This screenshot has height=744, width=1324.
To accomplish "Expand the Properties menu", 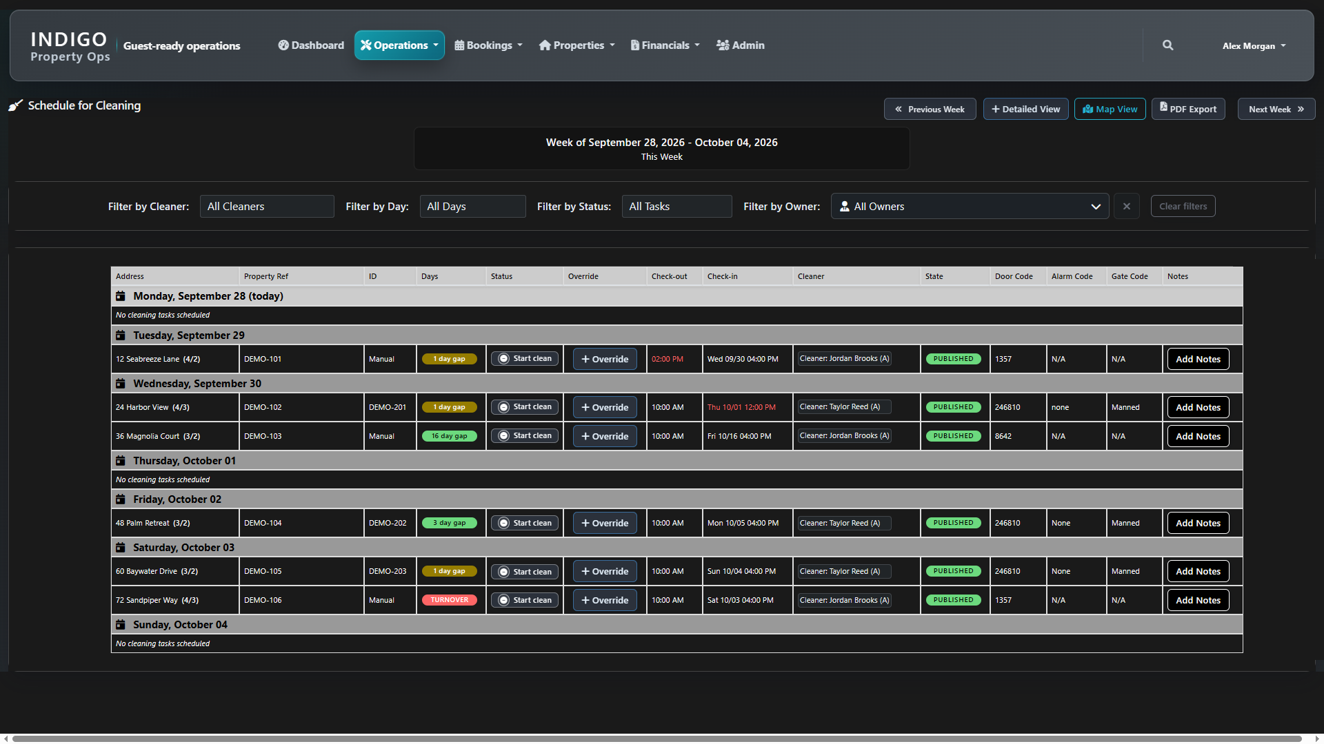I will 577,45.
